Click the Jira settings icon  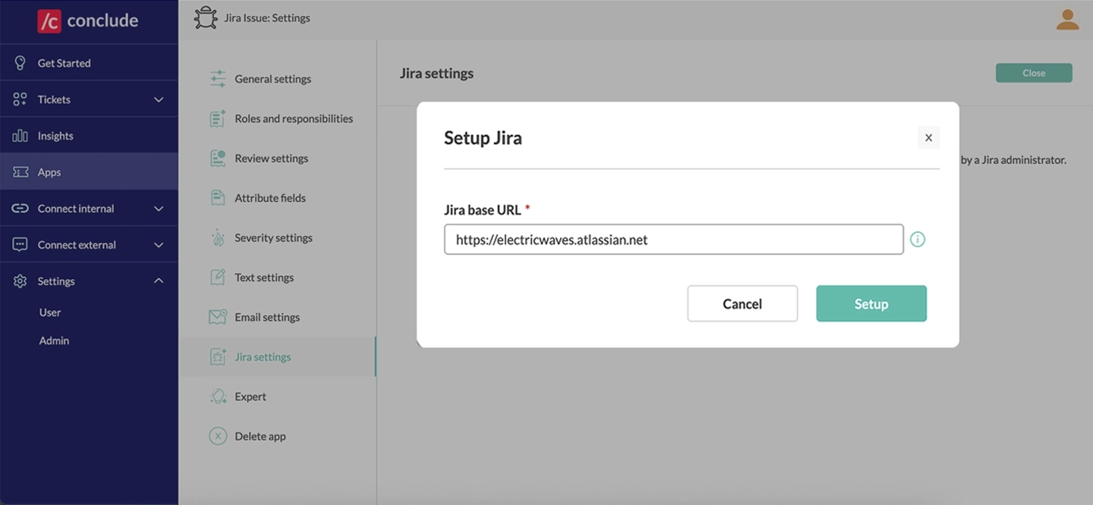218,357
